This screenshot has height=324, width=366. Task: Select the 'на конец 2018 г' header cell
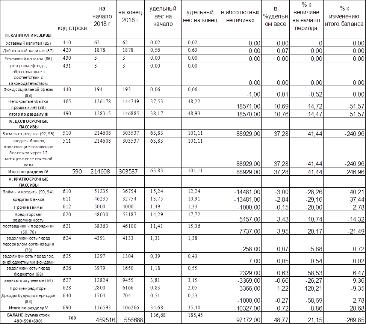pyautogui.click(x=130, y=16)
